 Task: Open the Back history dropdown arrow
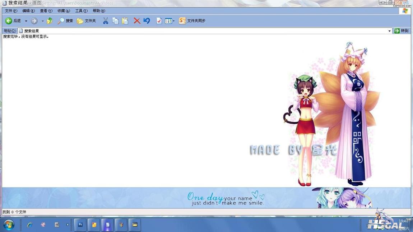(26, 21)
